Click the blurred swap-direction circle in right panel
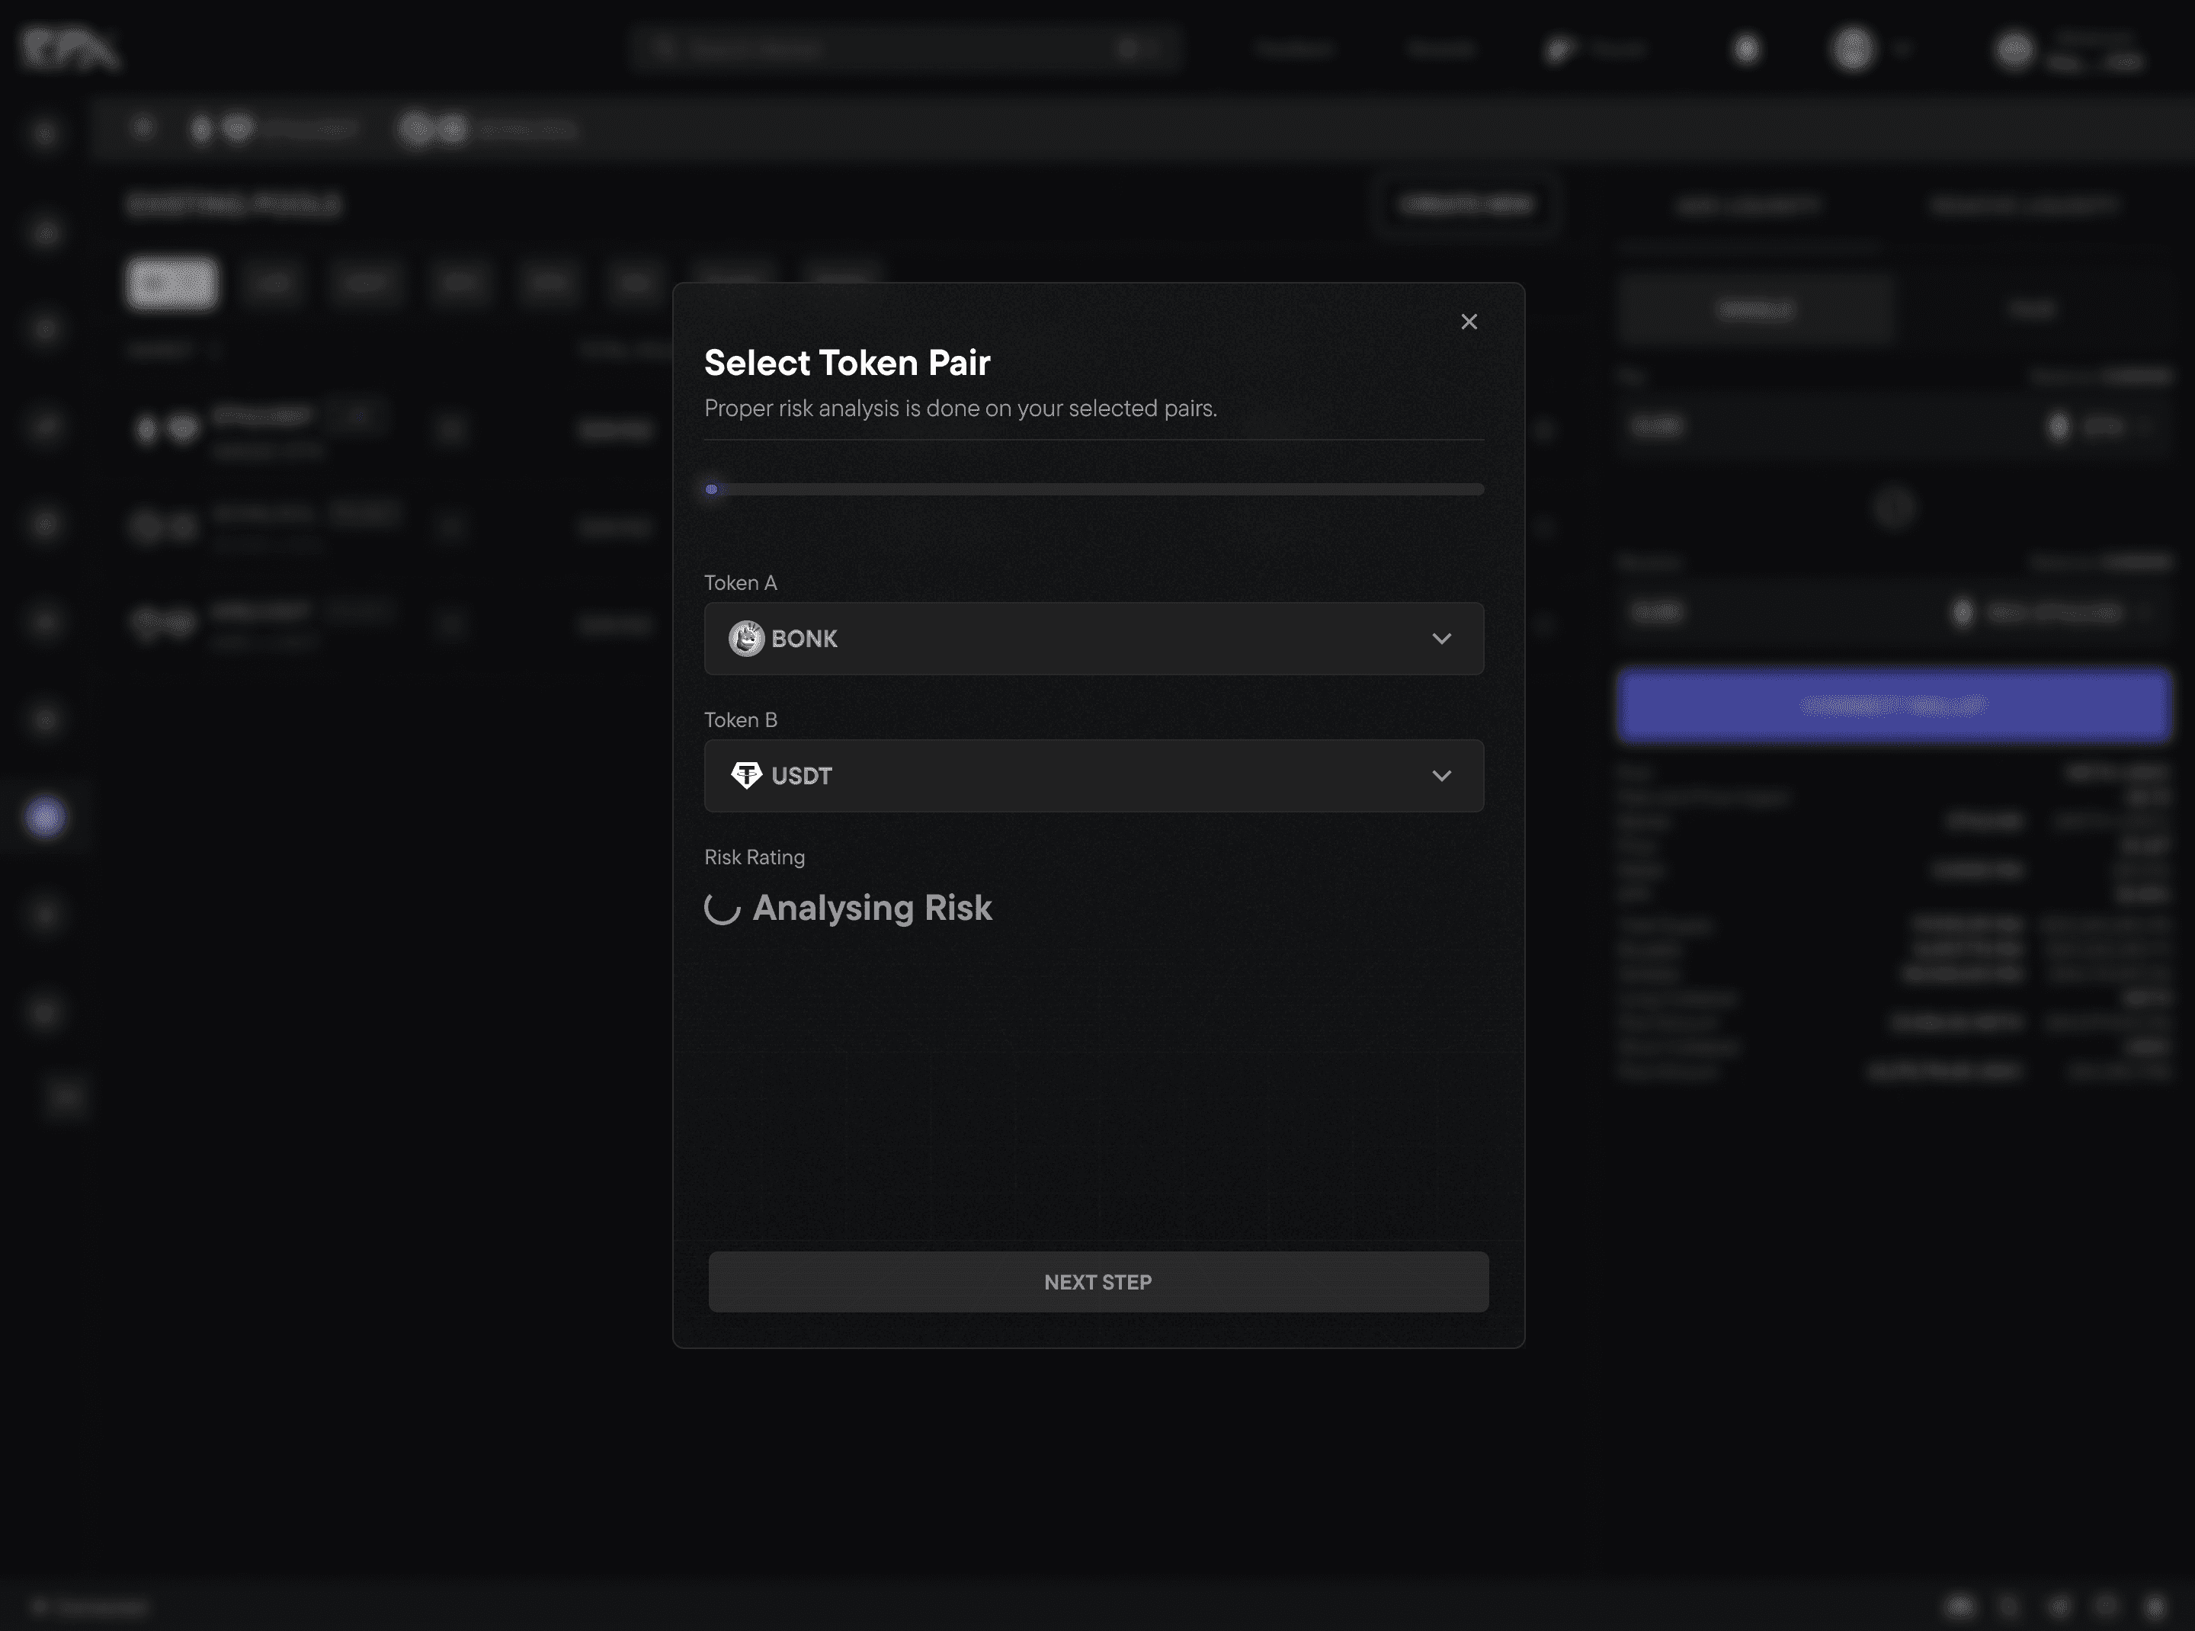Viewport: 2195px width, 1631px height. [1893, 508]
